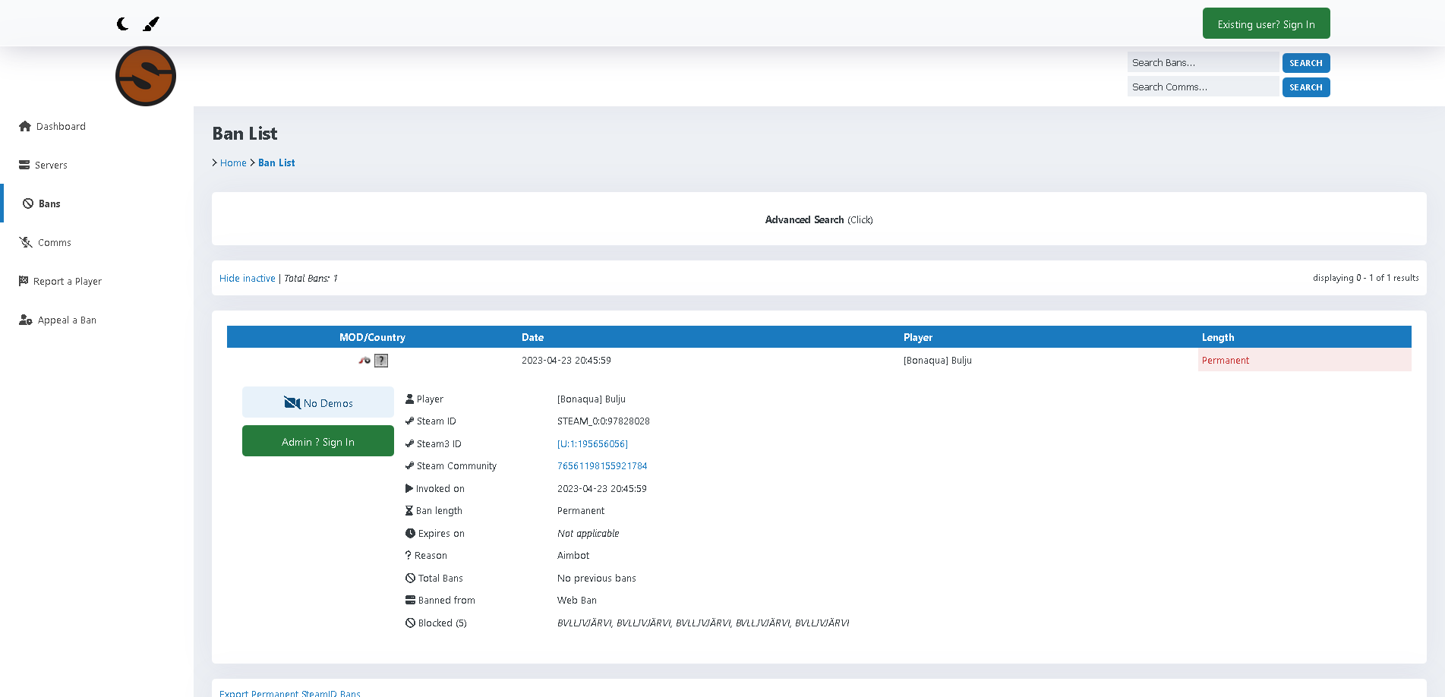Go to the Servers page
The width and height of the screenshot is (1445, 697).
coord(50,166)
